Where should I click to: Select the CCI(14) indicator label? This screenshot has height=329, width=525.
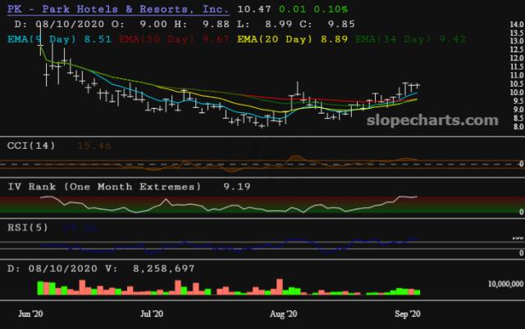click(x=34, y=146)
